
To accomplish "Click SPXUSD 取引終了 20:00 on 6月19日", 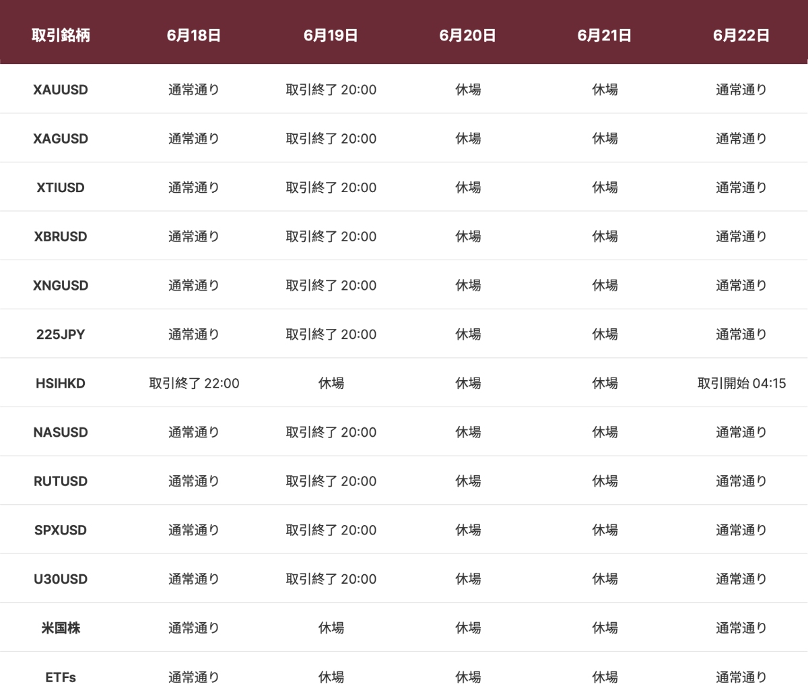I will (331, 530).
